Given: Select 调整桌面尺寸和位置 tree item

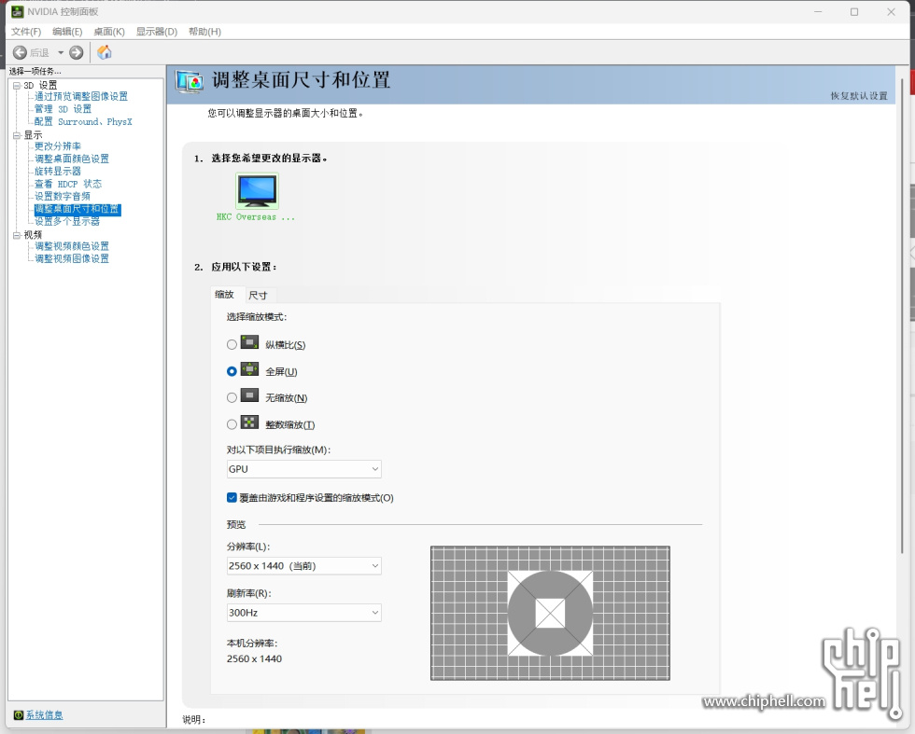Looking at the screenshot, I should [x=77, y=209].
